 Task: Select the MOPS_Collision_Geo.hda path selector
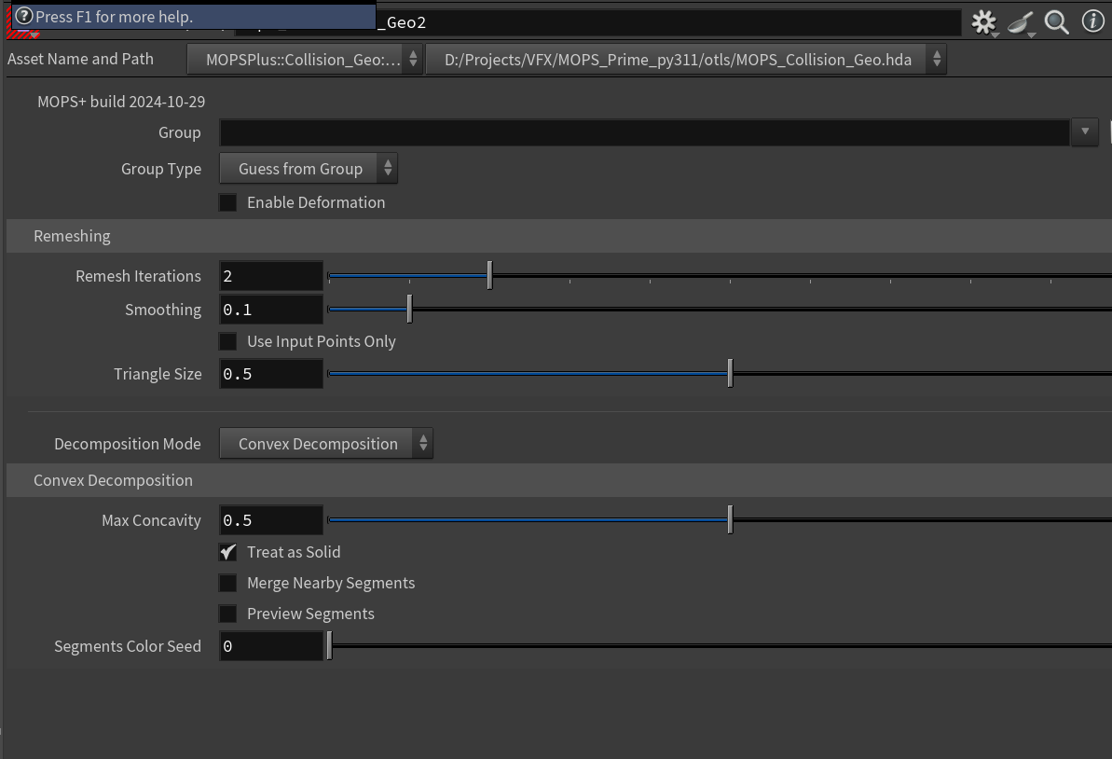click(x=679, y=58)
